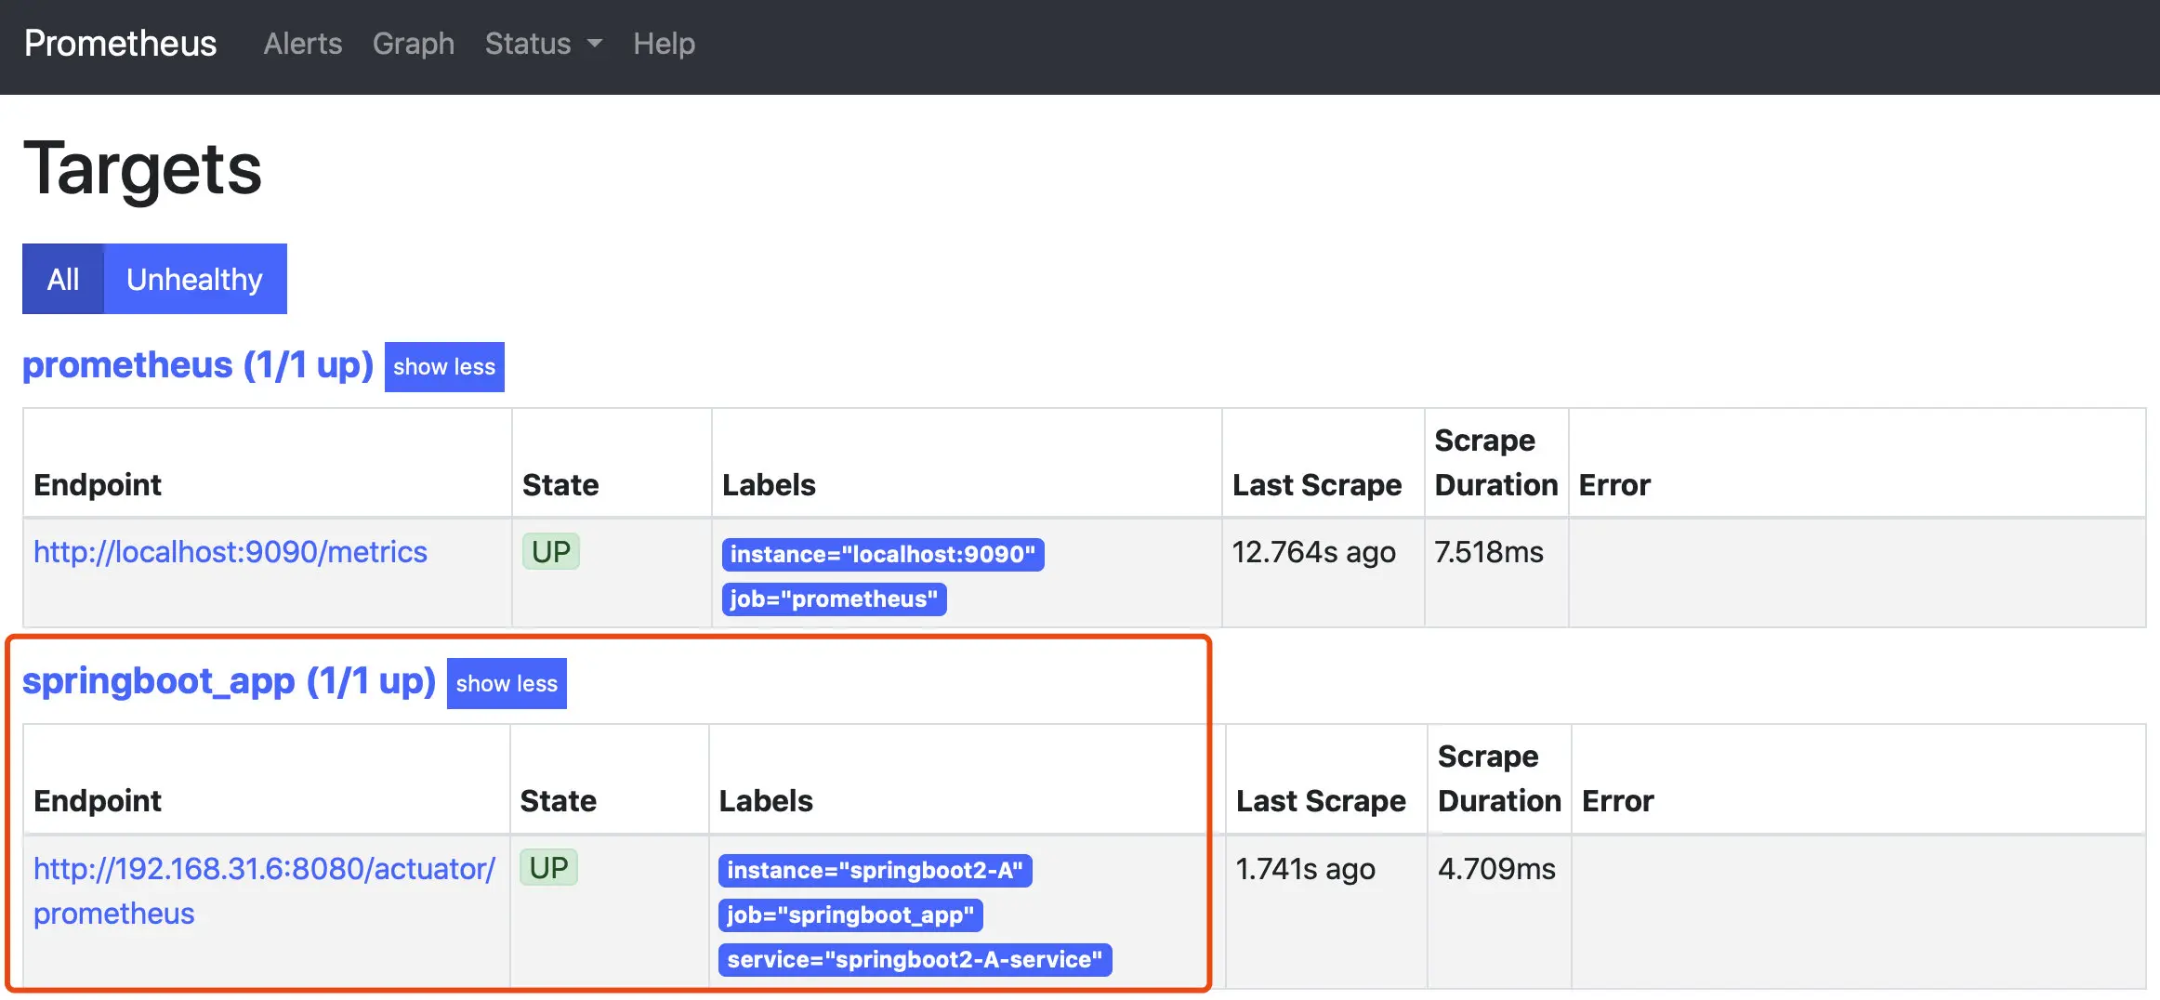The image size is (2160, 1000).
Task: Click the job="prometheus" label badge
Action: [833, 599]
